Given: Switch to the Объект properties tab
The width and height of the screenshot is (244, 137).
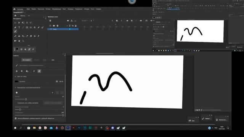Looking at the screenshot, I should [37, 60].
